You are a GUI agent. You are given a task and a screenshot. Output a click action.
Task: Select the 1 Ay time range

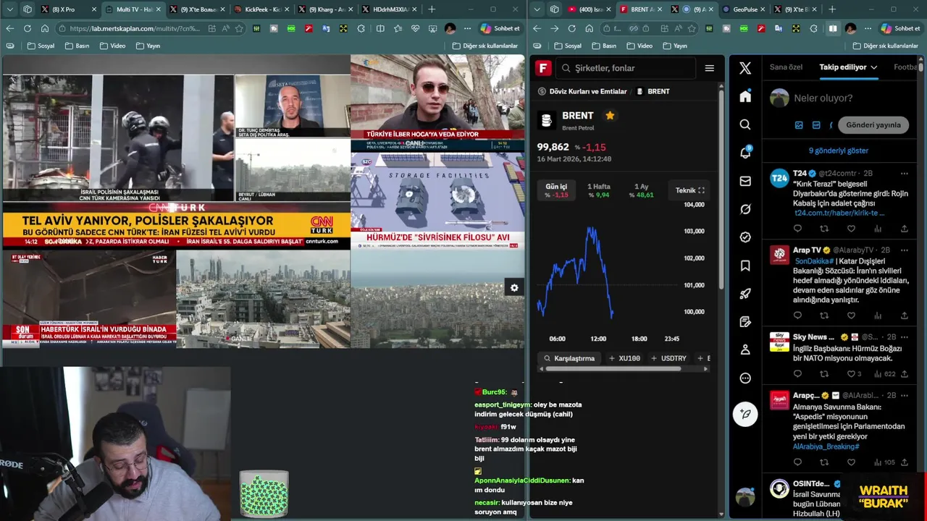click(641, 190)
